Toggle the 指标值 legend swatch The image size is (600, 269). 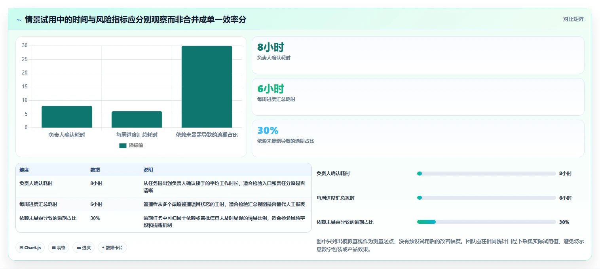pyautogui.click(x=123, y=145)
